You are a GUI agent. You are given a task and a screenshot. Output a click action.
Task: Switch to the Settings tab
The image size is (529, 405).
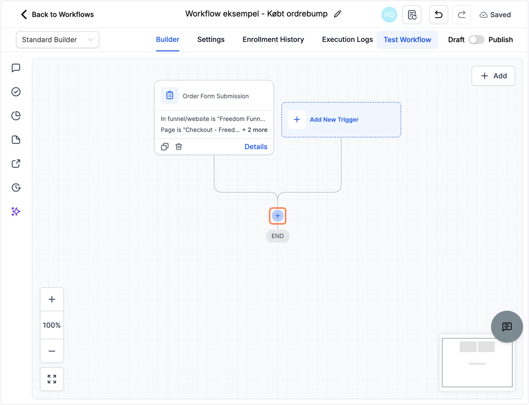point(211,40)
